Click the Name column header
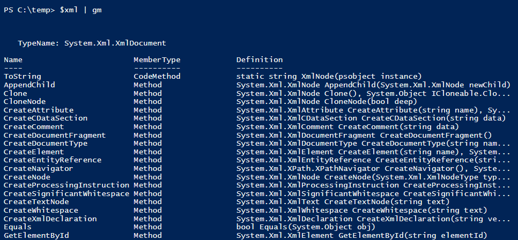Image resolution: width=518 pixels, height=240 pixels. coord(13,60)
